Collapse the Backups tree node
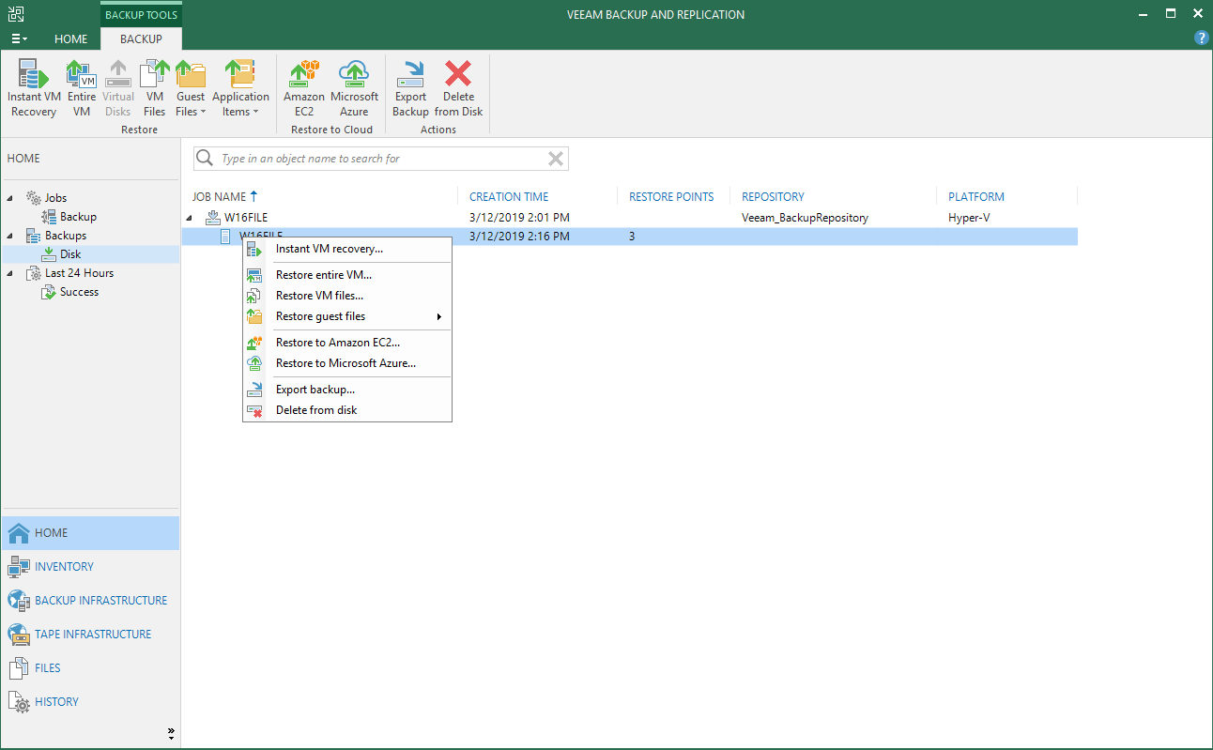The width and height of the screenshot is (1213, 750). 11,236
